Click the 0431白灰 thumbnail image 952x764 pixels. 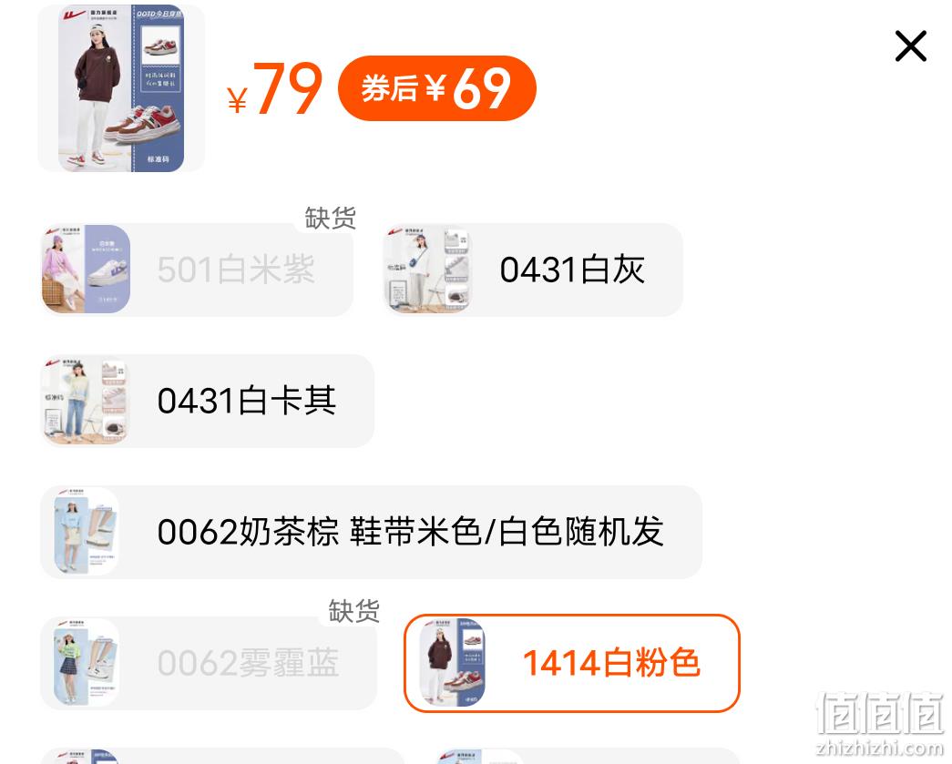pos(428,270)
